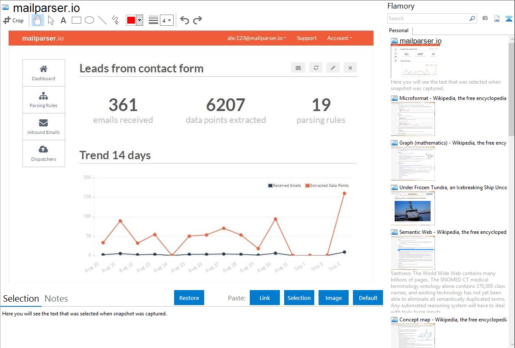Click the pencil edit icon beside Leads title
This screenshot has height=348, width=515.
click(333, 68)
